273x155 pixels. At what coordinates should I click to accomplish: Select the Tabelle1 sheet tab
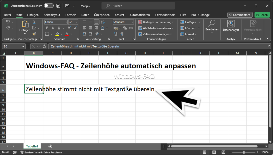(32, 146)
